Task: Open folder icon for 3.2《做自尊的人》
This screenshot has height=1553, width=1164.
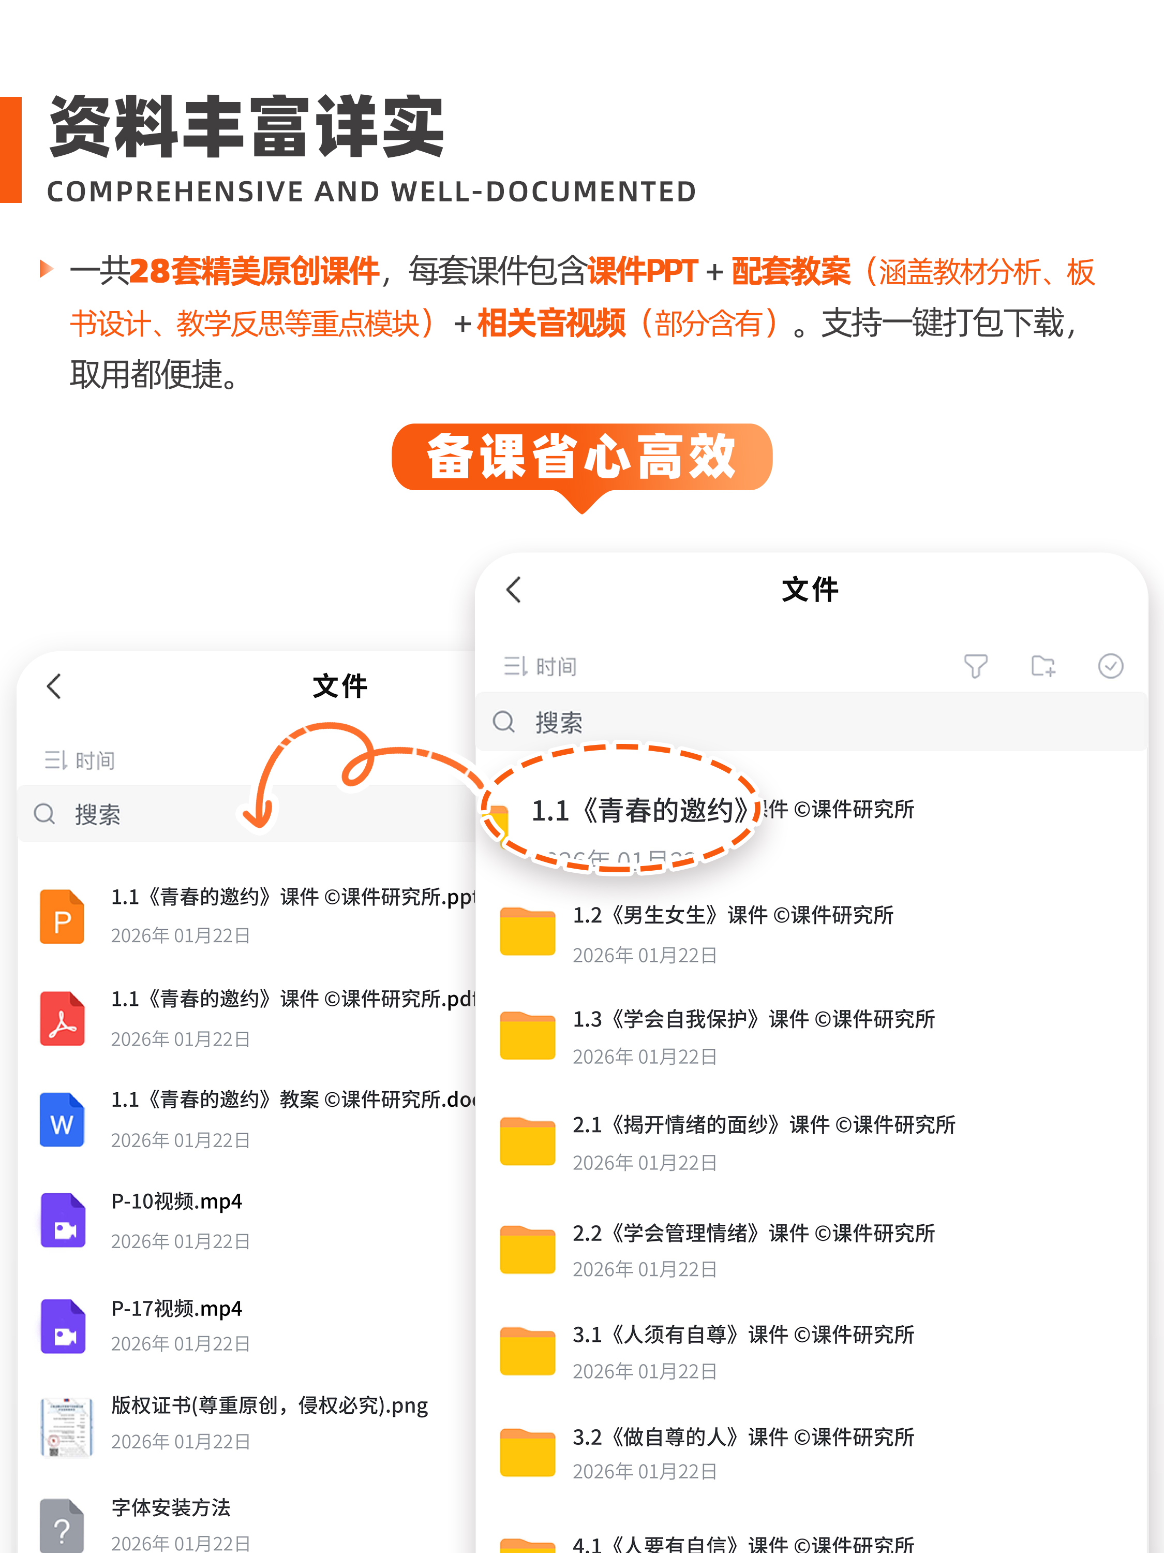Action: point(528,1452)
